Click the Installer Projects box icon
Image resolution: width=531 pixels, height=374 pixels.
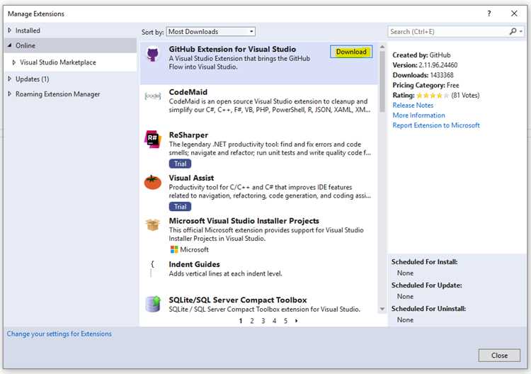pyautogui.click(x=153, y=225)
